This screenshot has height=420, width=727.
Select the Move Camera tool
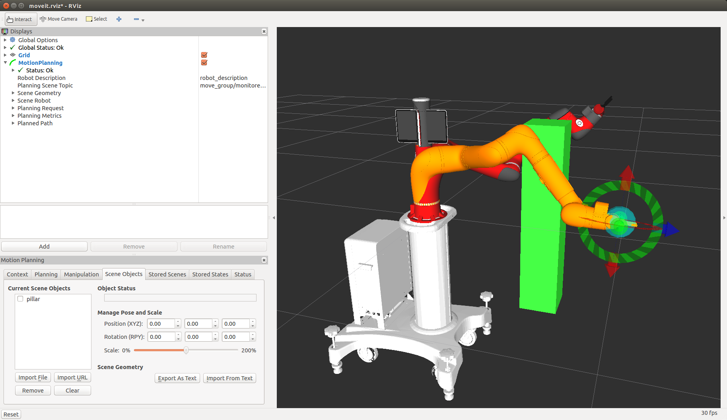[58, 19]
